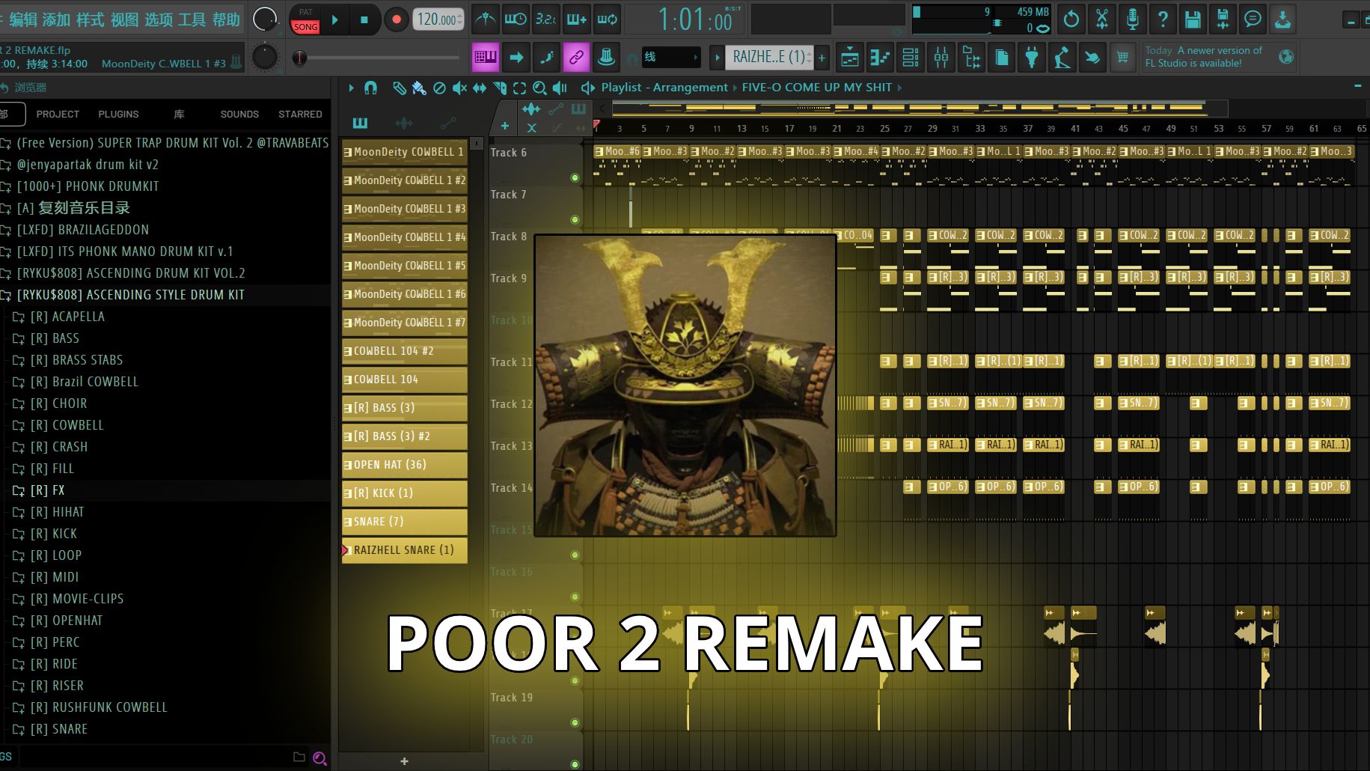1370x771 pixels.
Task: Select the RAIZHELL SNARE (1) pattern
Action: tap(405, 550)
